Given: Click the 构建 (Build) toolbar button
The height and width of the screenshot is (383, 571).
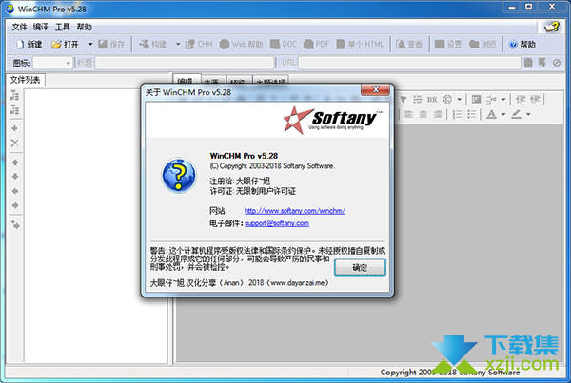Looking at the screenshot, I should 153,45.
